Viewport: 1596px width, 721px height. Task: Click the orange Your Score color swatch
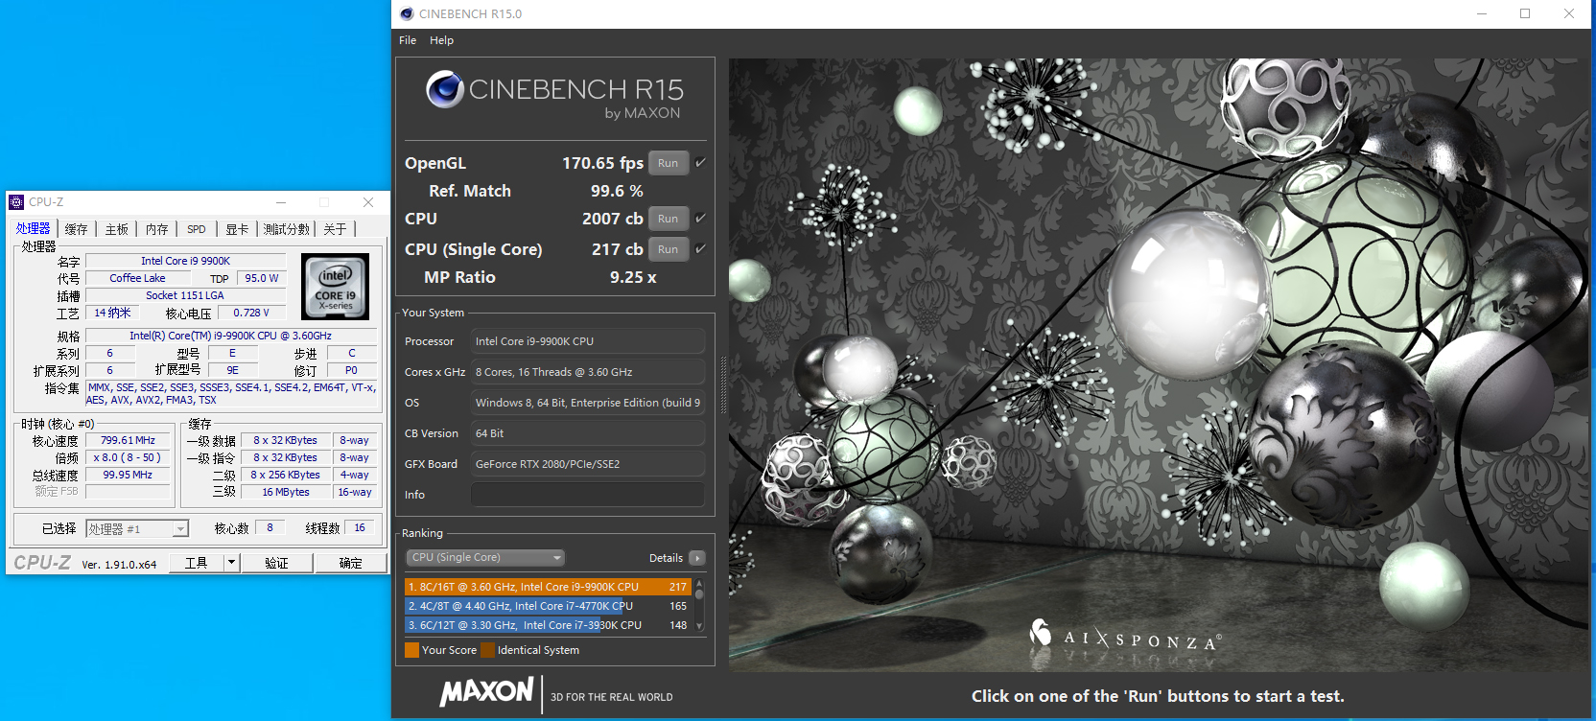coord(411,650)
